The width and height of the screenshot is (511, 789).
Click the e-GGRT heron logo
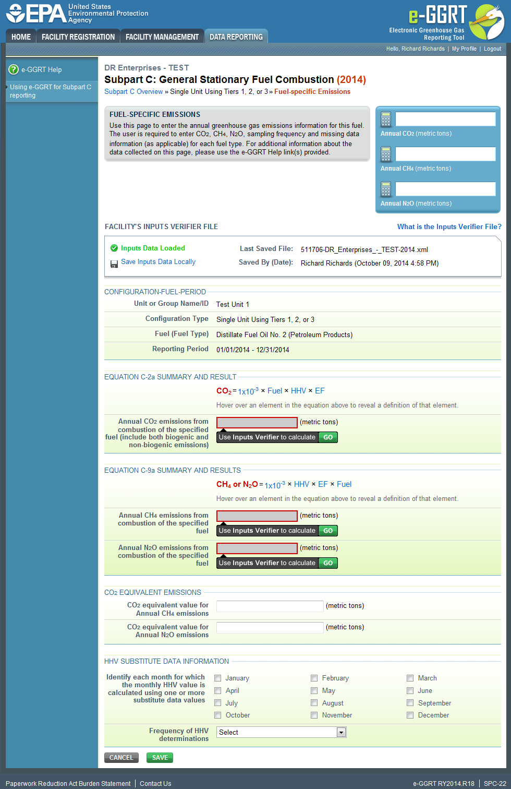(x=487, y=22)
